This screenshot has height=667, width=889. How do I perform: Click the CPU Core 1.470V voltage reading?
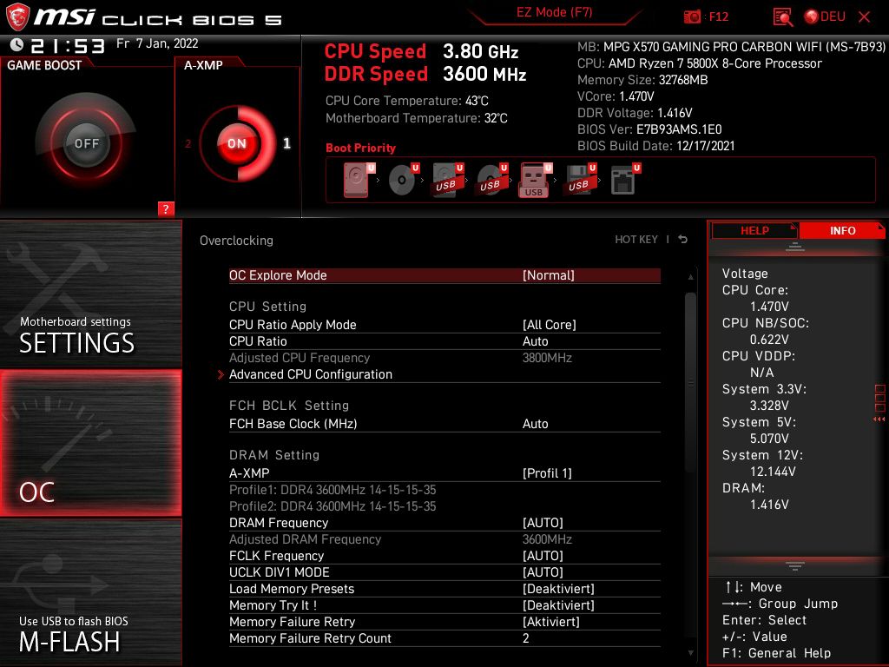[769, 307]
